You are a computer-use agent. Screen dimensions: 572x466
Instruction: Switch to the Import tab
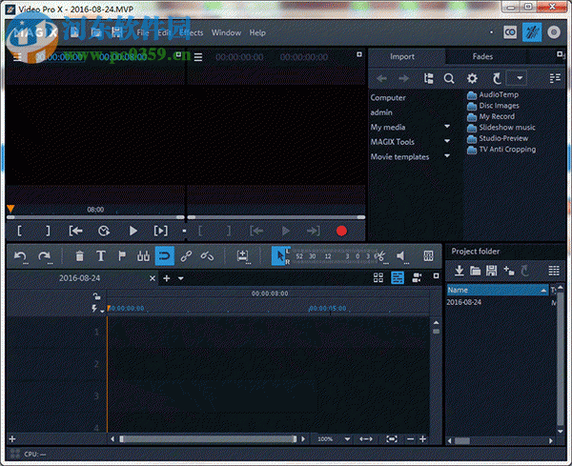click(x=402, y=56)
